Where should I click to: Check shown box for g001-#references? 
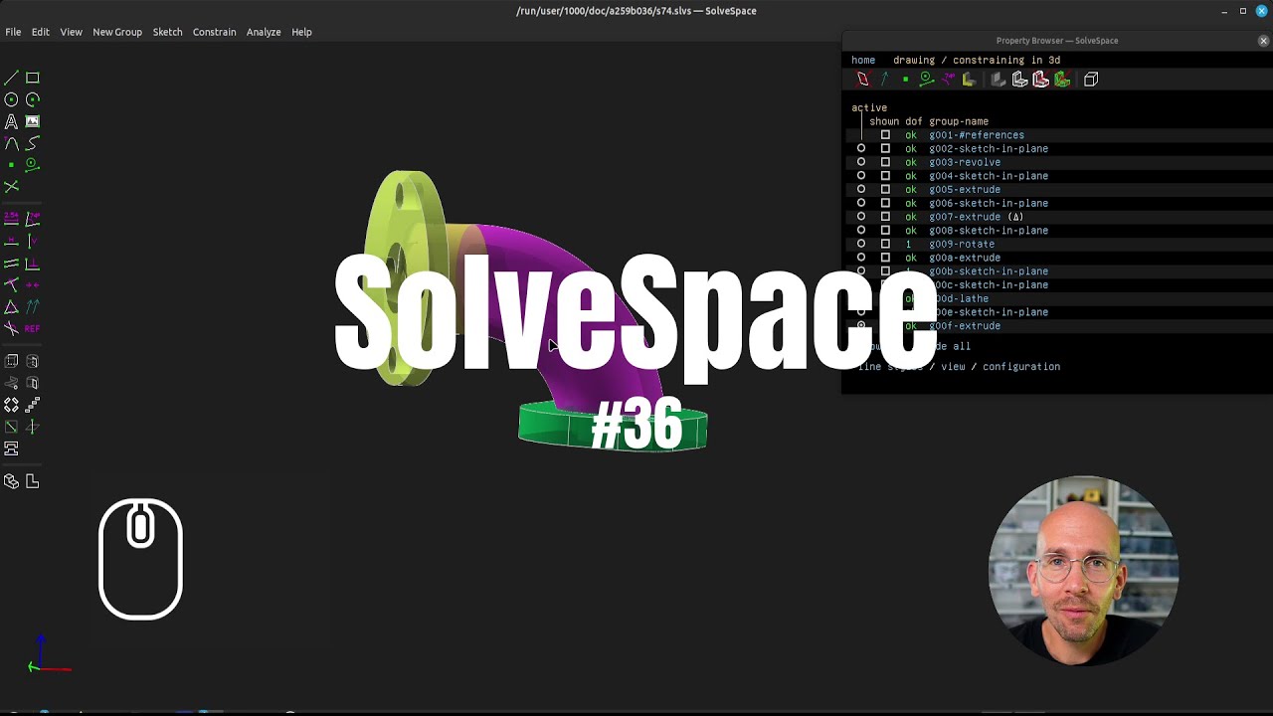tap(885, 135)
